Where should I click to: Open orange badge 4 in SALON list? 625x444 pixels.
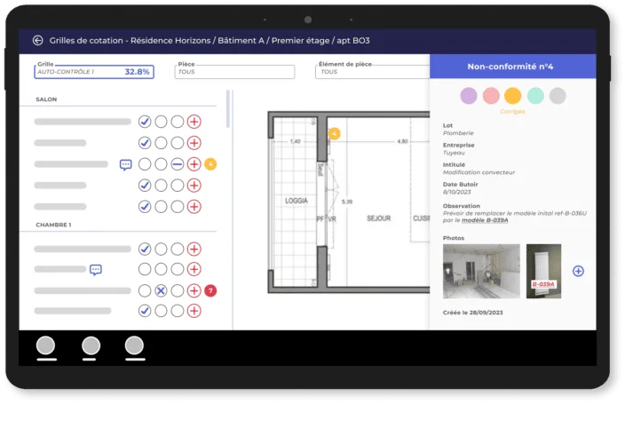point(210,163)
